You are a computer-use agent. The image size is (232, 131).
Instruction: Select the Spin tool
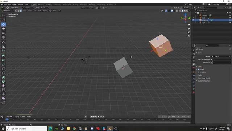pyautogui.click(x=3, y=82)
